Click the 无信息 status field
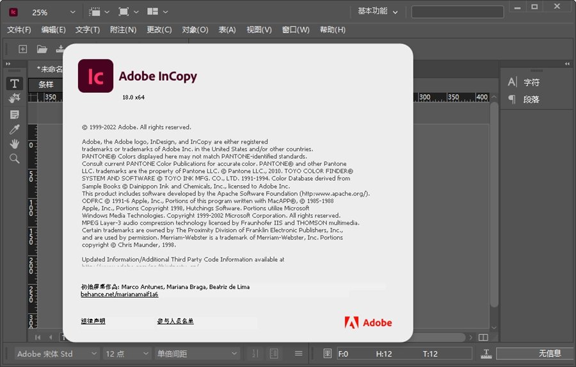 [534, 354]
